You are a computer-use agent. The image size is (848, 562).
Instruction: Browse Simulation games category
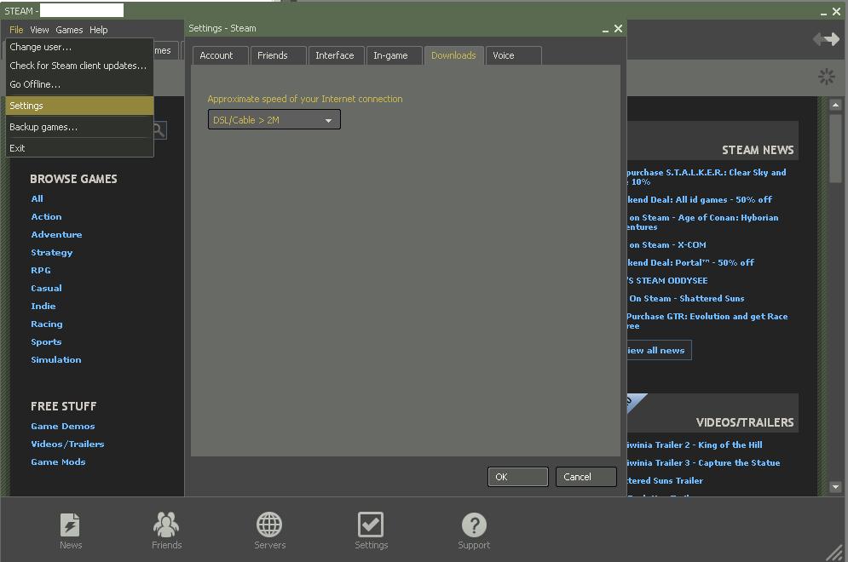(56, 359)
